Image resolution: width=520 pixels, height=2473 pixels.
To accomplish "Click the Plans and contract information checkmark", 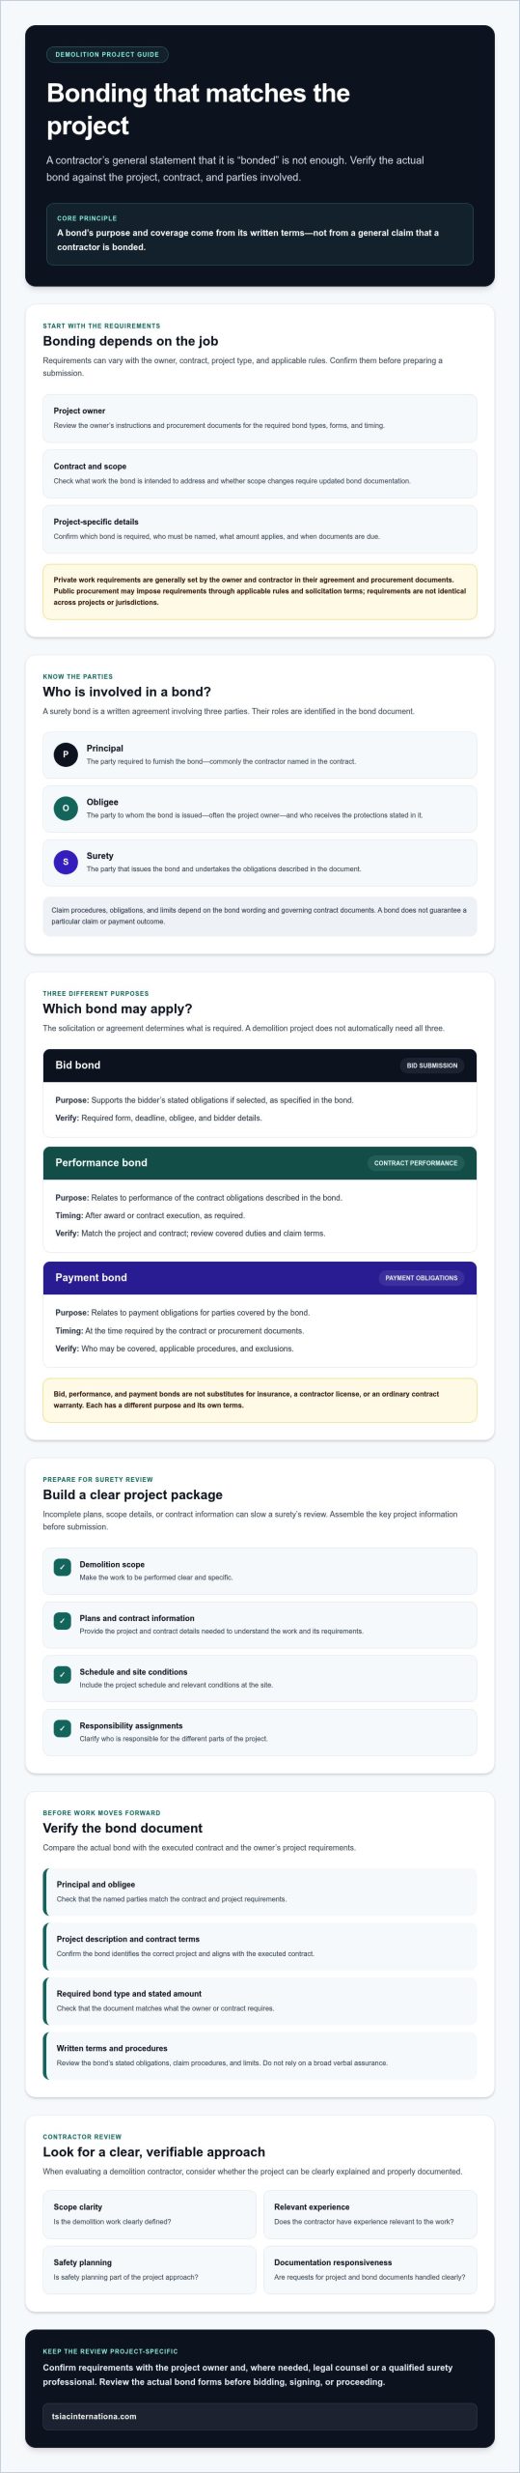I will [x=63, y=1621].
